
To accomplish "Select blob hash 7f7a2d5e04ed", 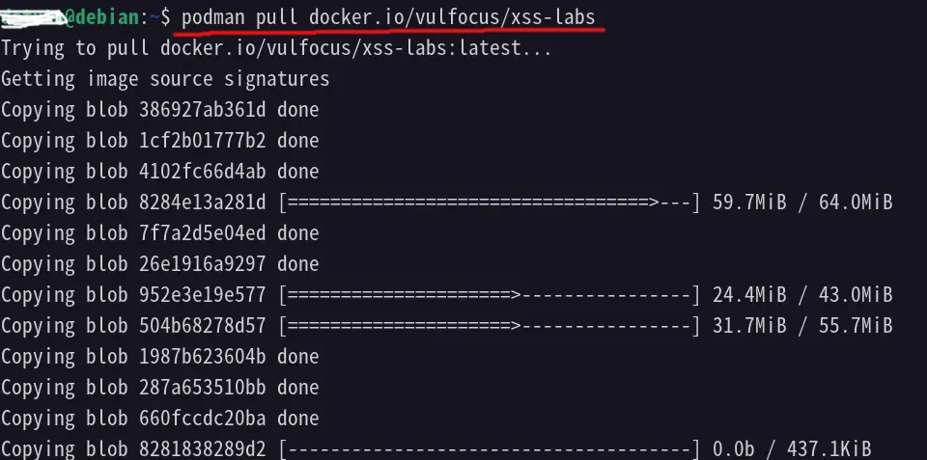I will (202, 232).
